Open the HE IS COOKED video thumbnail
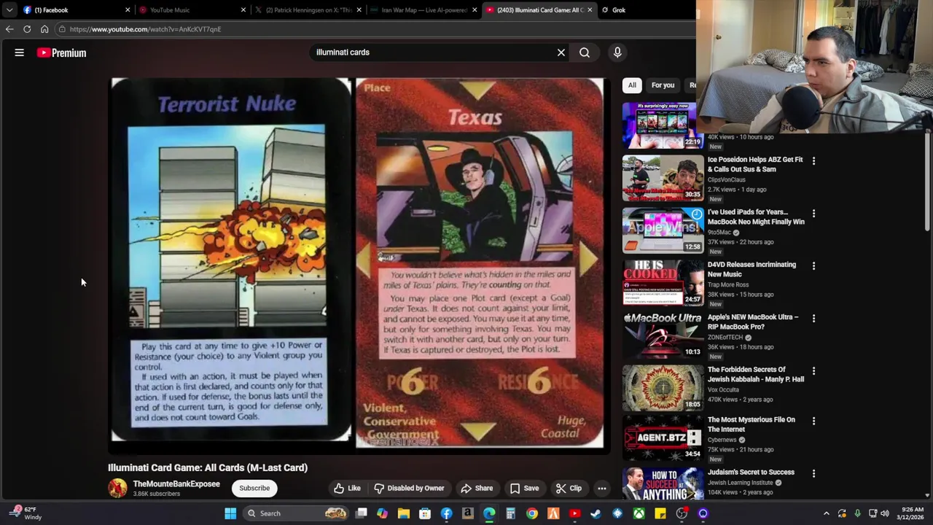The width and height of the screenshot is (933, 525). click(x=663, y=283)
